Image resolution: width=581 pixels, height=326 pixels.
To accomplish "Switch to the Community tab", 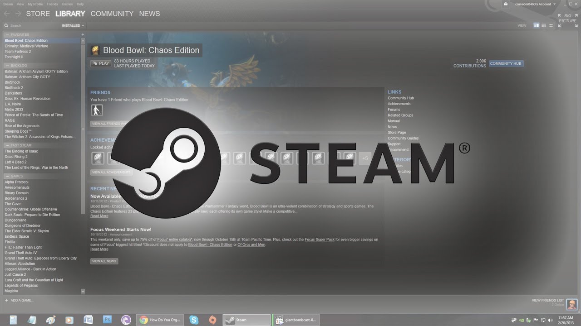I will (112, 14).
